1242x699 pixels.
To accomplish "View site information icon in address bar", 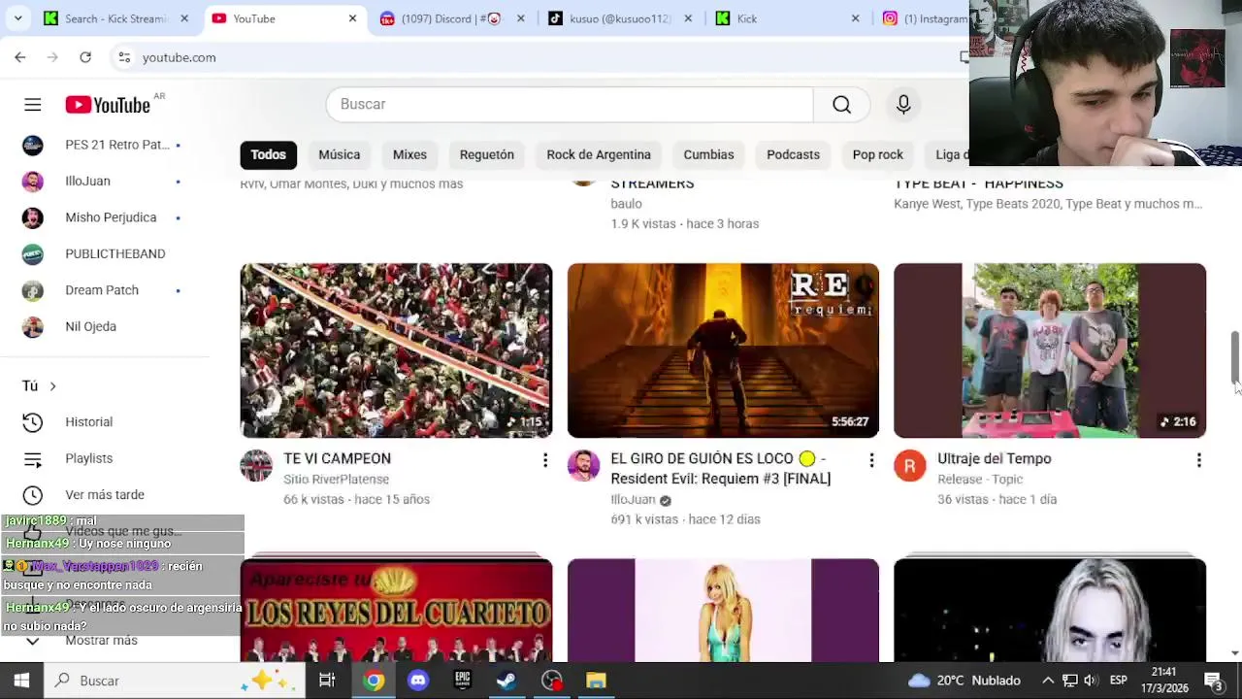I will pos(124,57).
